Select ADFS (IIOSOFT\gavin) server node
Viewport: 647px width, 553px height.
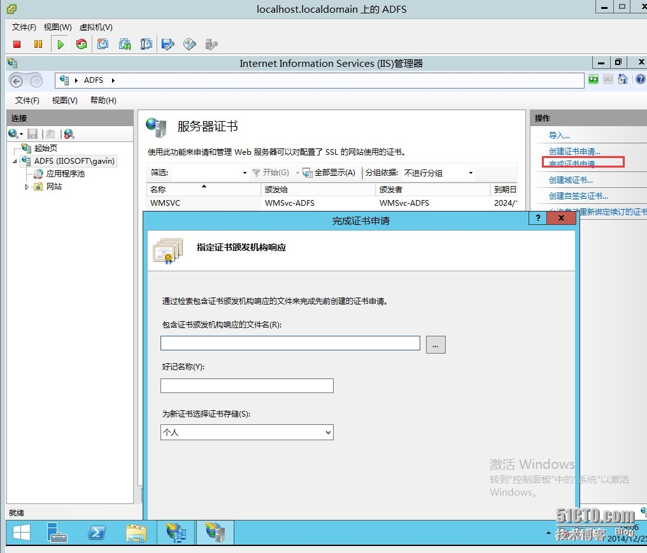point(75,161)
